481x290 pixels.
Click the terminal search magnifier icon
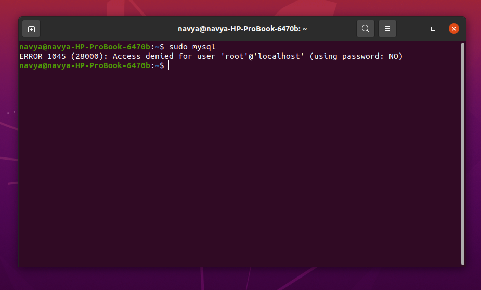tap(366, 29)
